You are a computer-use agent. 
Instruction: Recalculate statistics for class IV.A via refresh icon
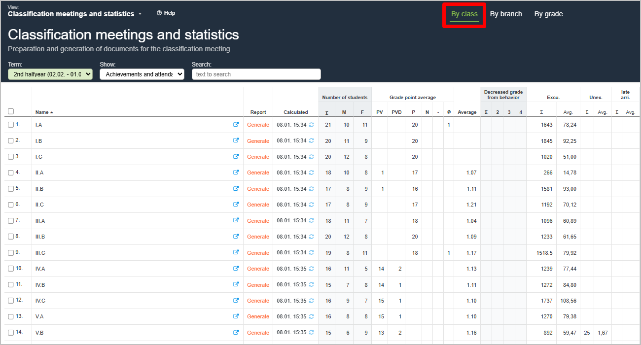click(311, 269)
